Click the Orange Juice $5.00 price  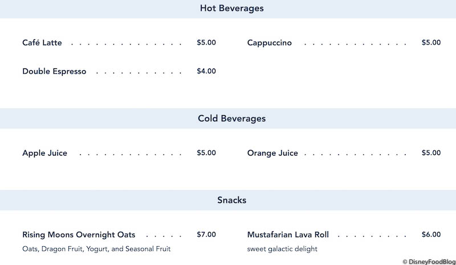point(431,153)
